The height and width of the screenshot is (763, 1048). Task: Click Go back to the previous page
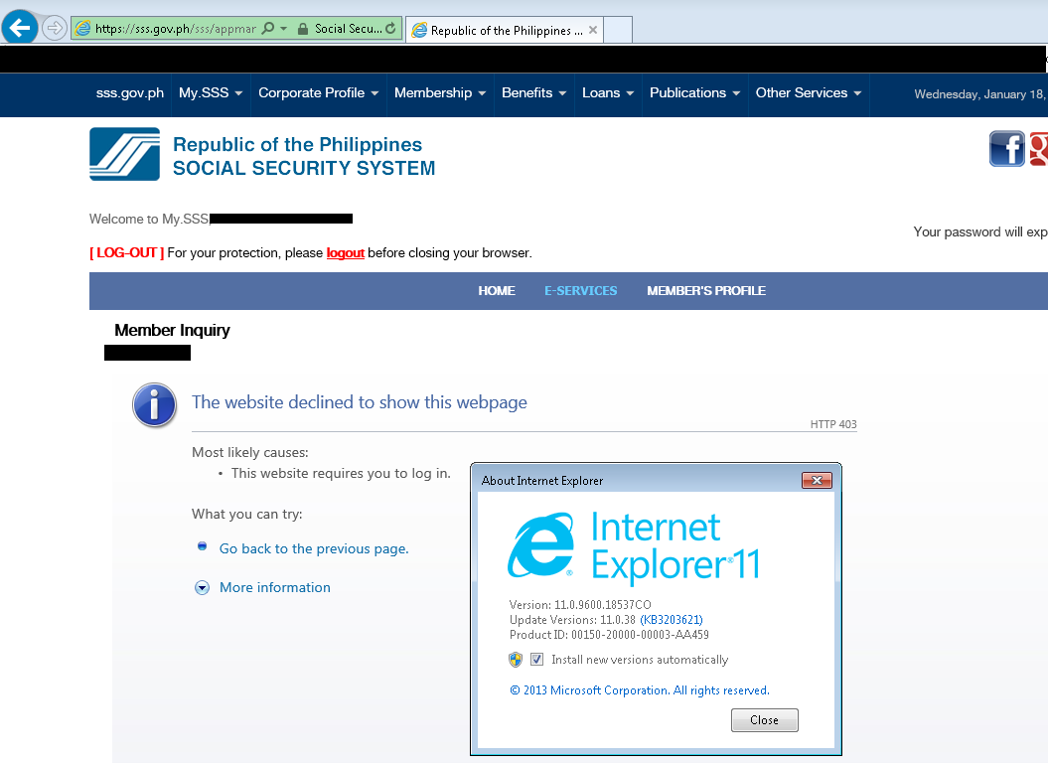coord(314,548)
